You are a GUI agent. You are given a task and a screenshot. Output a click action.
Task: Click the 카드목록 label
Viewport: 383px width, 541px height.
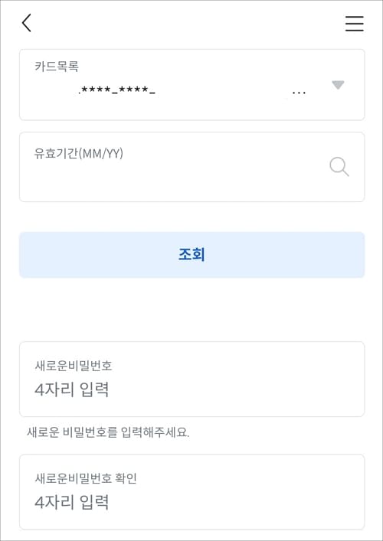point(56,67)
